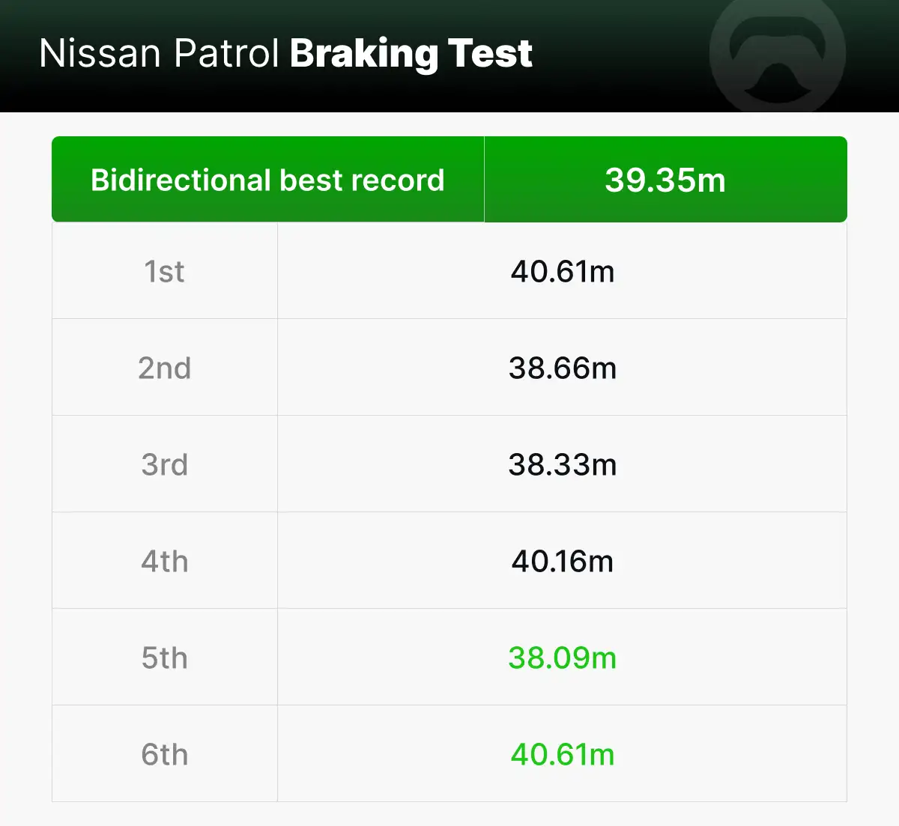The image size is (899, 826).
Task: Click the 40.16m braking distance
Action: coord(562,562)
